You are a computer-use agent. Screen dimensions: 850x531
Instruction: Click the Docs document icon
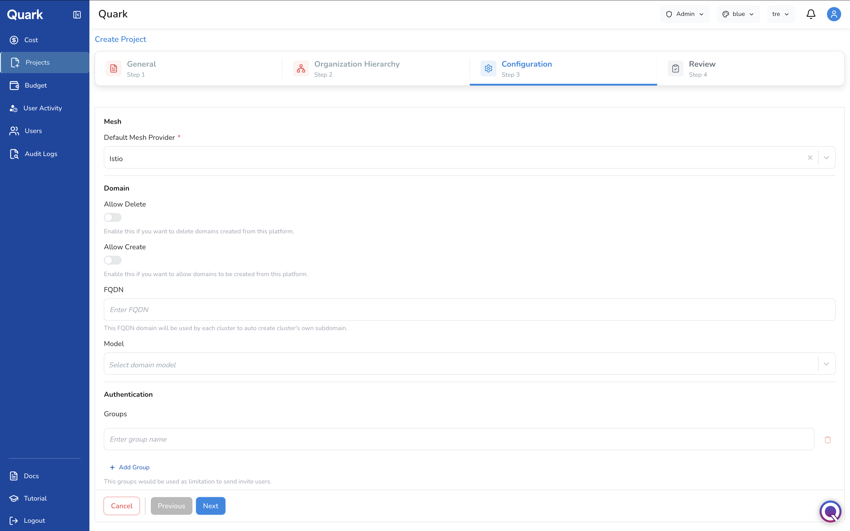[14, 476]
